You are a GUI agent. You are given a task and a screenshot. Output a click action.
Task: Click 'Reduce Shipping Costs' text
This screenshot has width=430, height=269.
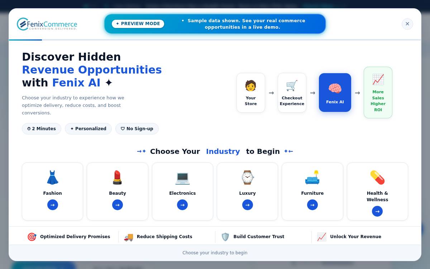pyautogui.click(x=164, y=237)
